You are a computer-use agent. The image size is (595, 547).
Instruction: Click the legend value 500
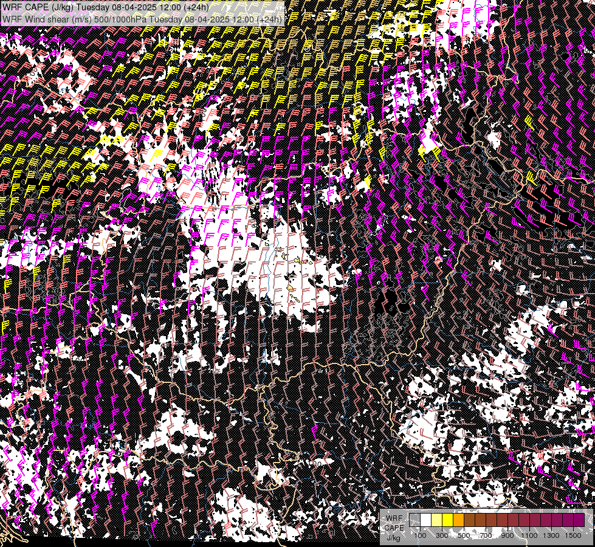(x=464, y=535)
